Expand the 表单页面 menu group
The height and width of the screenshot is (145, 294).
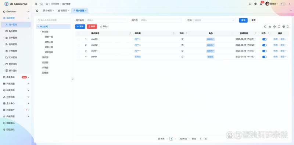point(16,77)
